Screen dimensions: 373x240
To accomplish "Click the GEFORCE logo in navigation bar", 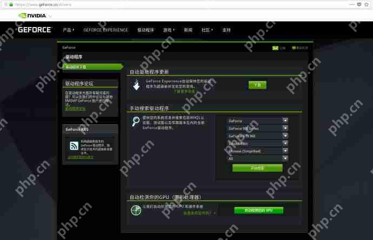I will point(35,30).
